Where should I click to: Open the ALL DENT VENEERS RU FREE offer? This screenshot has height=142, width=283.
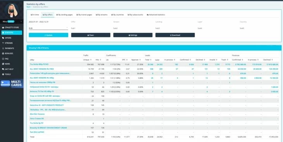click(42, 69)
